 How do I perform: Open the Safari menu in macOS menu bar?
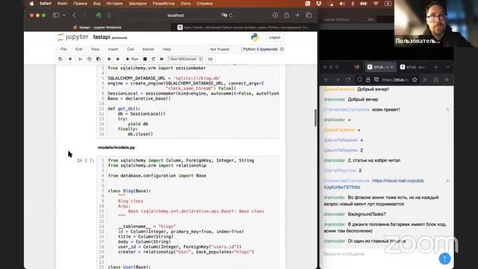tap(46, 4)
